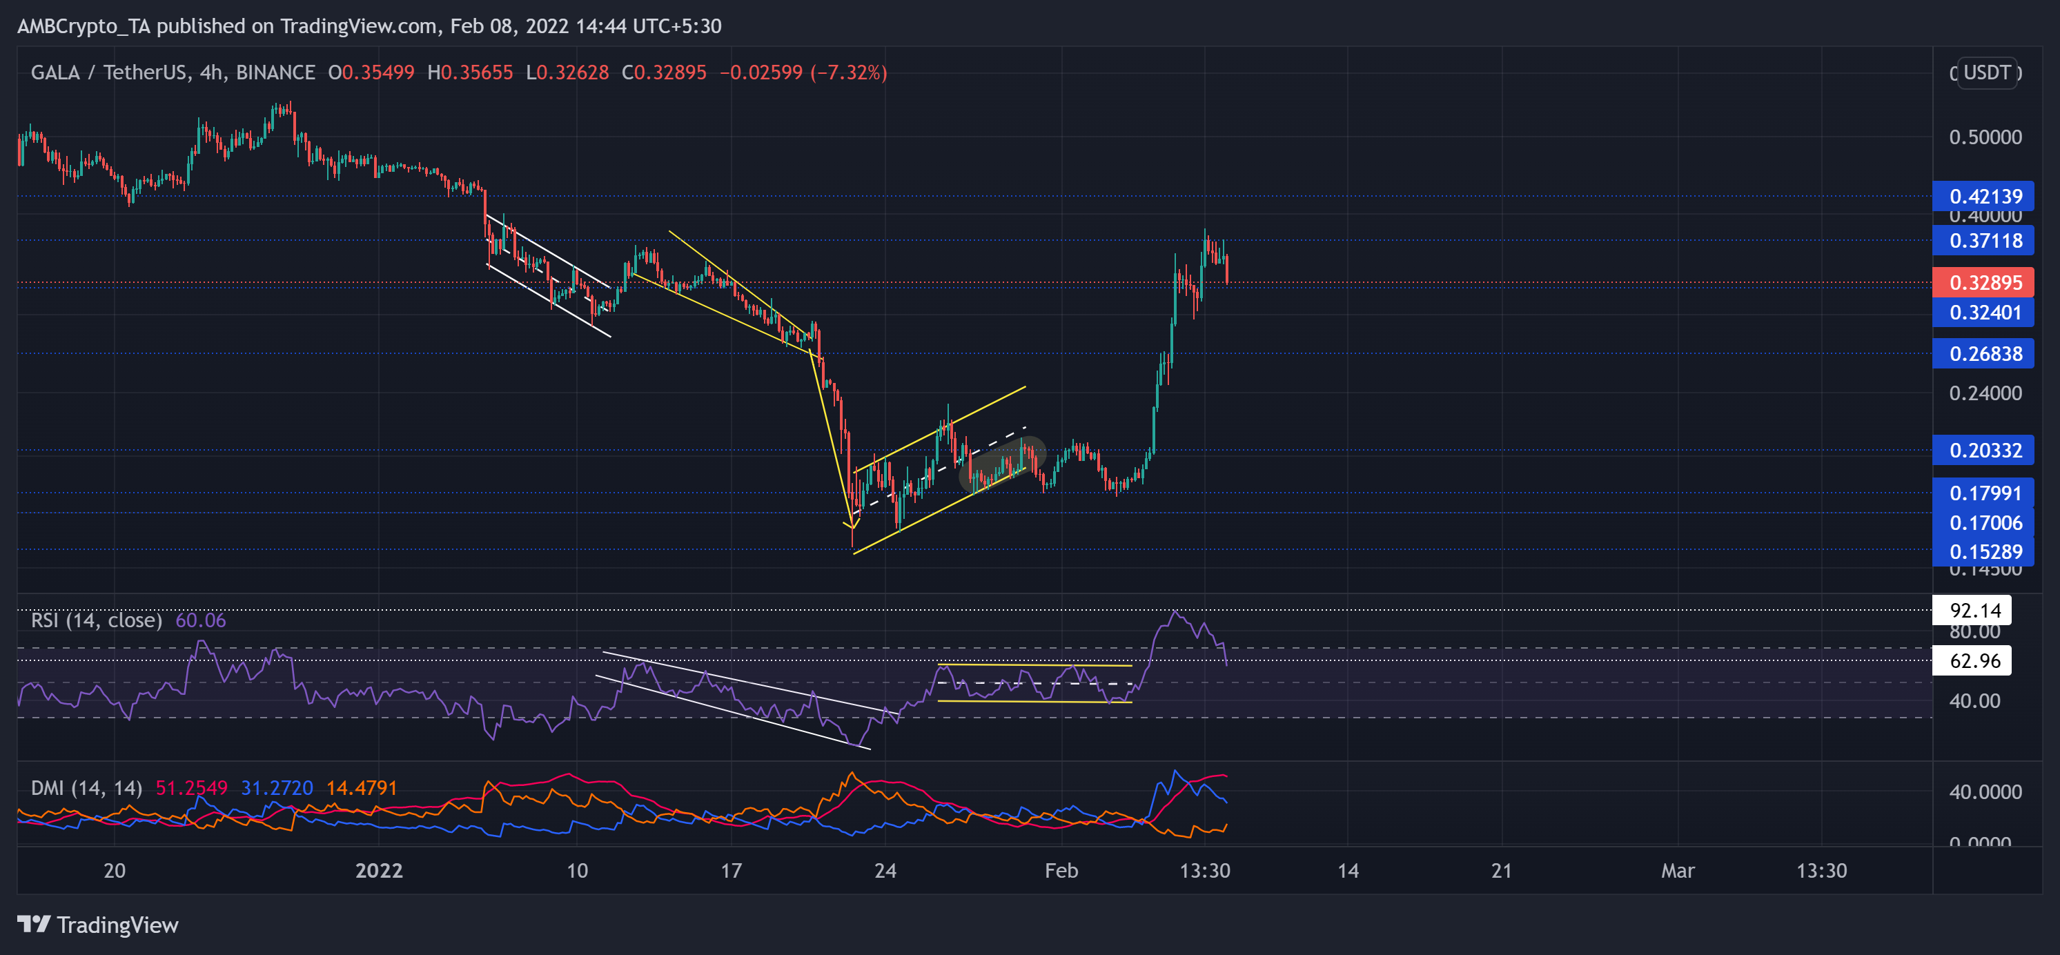Toggle visibility of the RSI (14, close) indicator
The width and height of the screenshot is (2060, 955).
click(x=96, y=619)
